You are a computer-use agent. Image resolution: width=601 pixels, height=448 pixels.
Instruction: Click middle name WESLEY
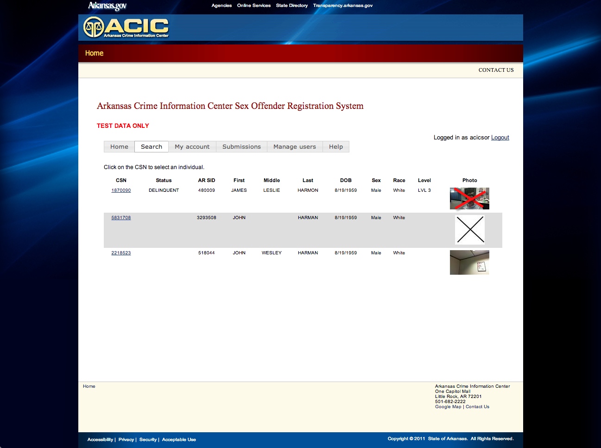pyautogui.click(x=272, y=253)
